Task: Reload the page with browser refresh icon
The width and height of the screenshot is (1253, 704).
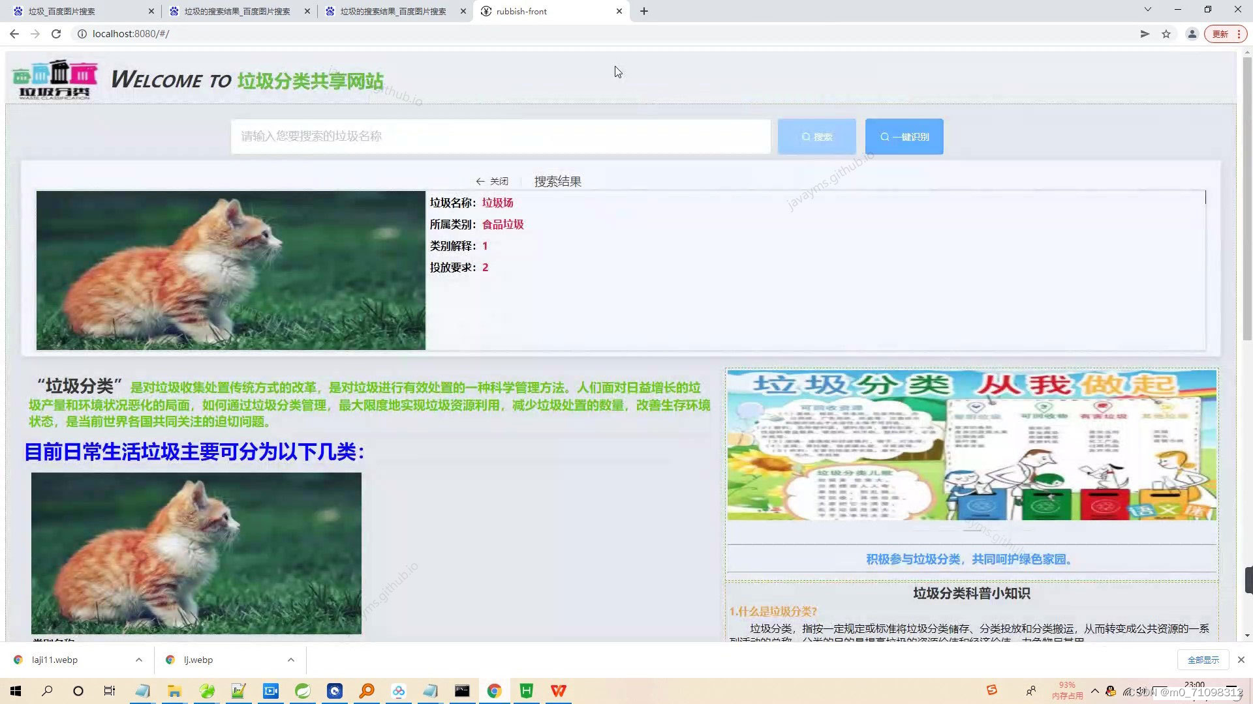Action: (x=56, y=34)
